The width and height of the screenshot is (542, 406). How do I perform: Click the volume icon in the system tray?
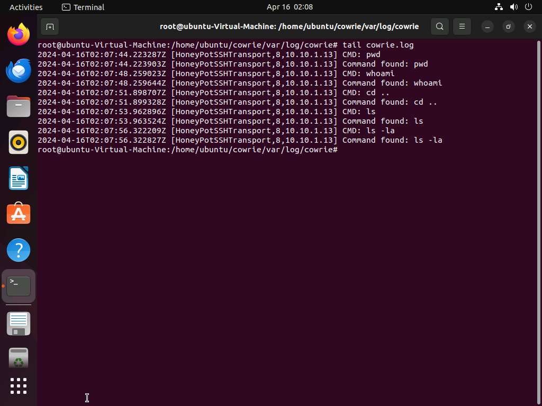513,7
